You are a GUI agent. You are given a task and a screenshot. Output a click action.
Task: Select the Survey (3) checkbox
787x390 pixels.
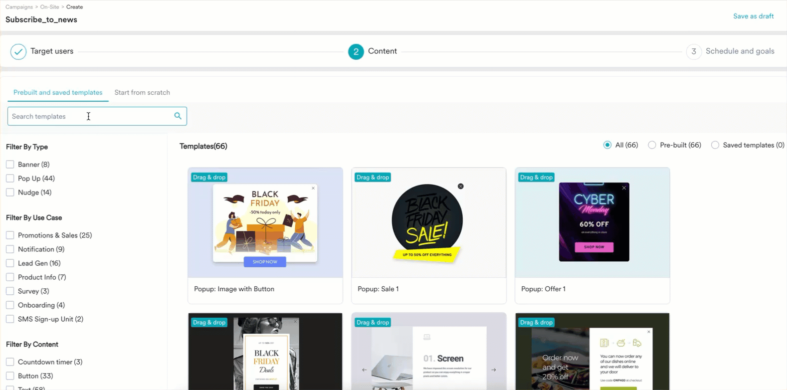pos(10,291)
